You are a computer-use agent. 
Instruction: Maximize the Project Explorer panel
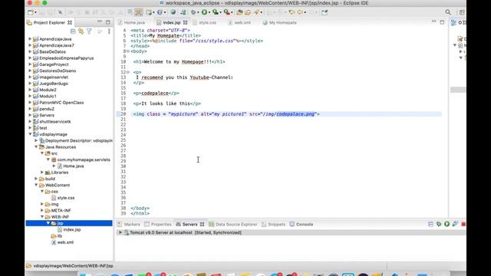[107, 22]
